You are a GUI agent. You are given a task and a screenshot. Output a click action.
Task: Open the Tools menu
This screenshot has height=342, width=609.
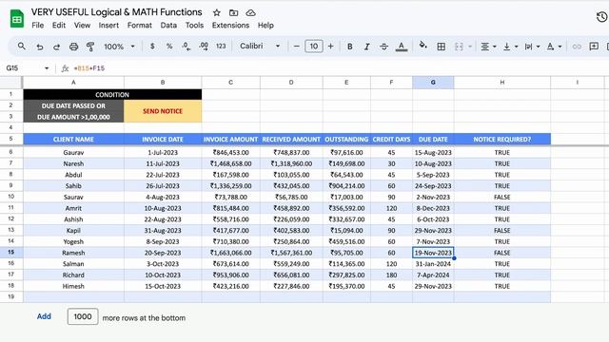pos(194,26)
